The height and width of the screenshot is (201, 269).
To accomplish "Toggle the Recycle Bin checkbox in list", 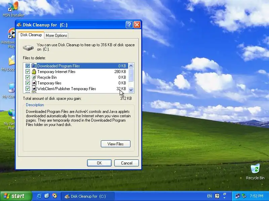I will [28, 77].
